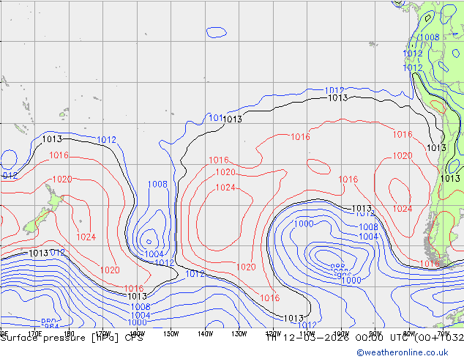
Task: Click the 'Surface pressure [hPa] CFS' caption
Action: [72, 338]
